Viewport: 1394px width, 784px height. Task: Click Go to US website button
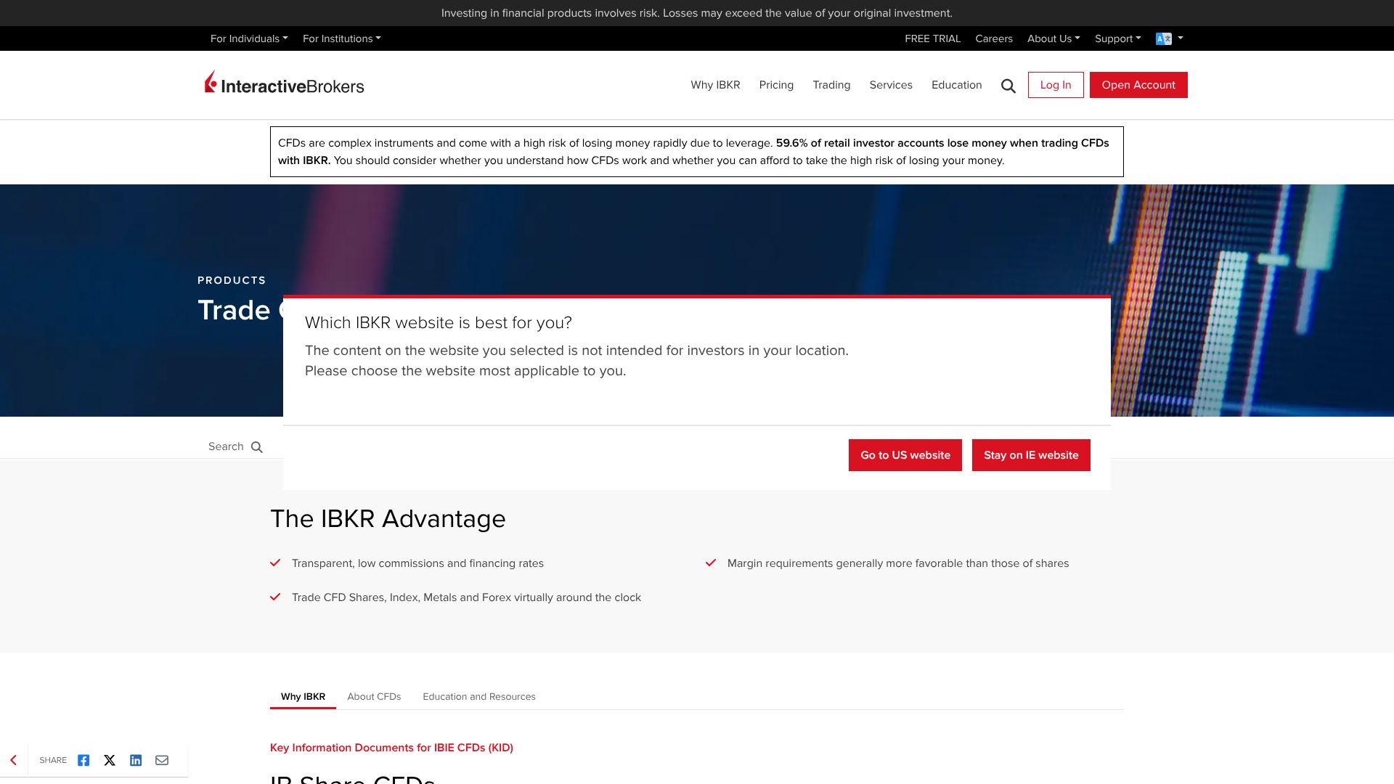point(905,455)
